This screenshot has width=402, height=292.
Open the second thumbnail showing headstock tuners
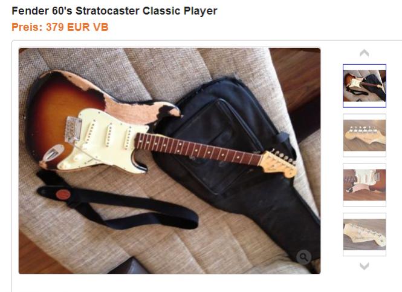point(365,135)
